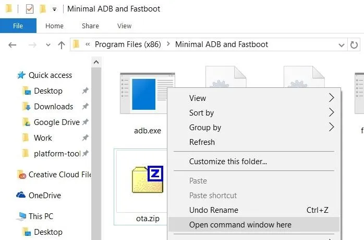Click the Creative Cloud folder icon

point(21,175)
